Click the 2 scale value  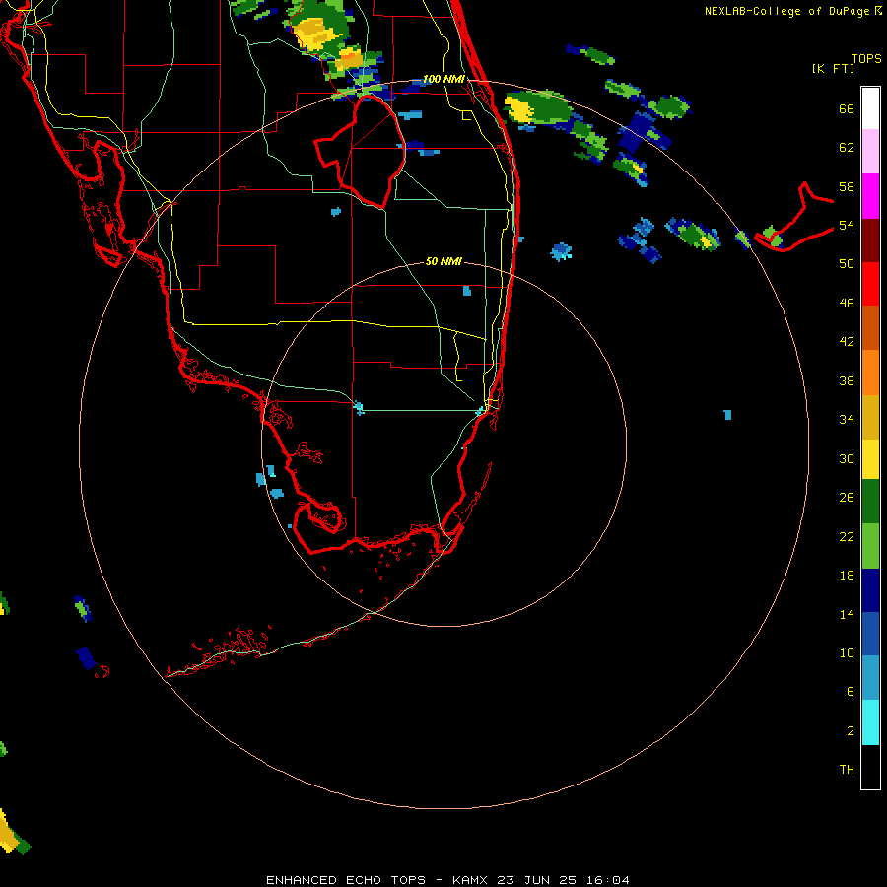851,730
